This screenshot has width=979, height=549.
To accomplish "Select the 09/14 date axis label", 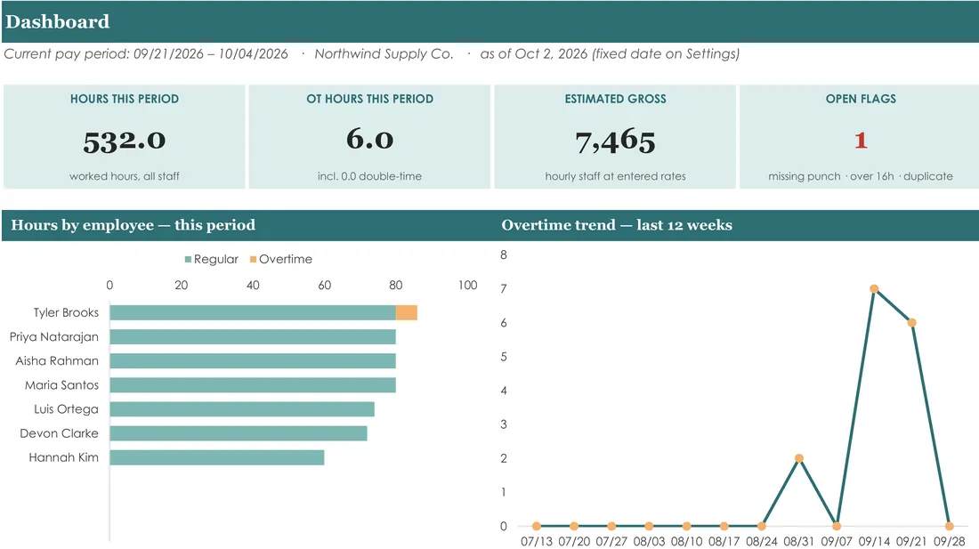I will click(x=874, y=542).
